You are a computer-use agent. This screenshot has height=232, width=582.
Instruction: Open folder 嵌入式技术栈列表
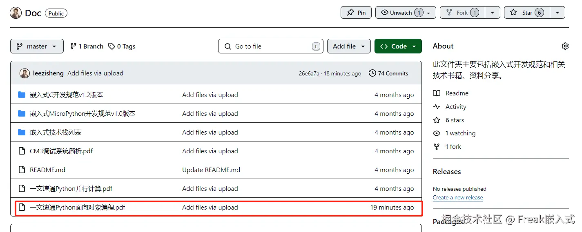tap(56, 133)
